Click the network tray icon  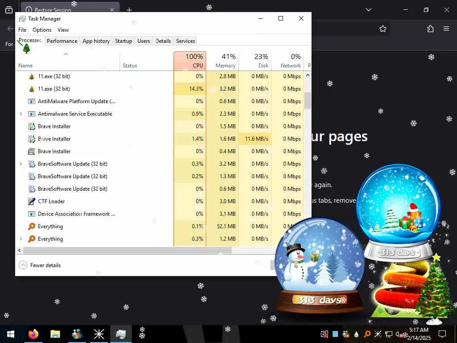(388, 334)
